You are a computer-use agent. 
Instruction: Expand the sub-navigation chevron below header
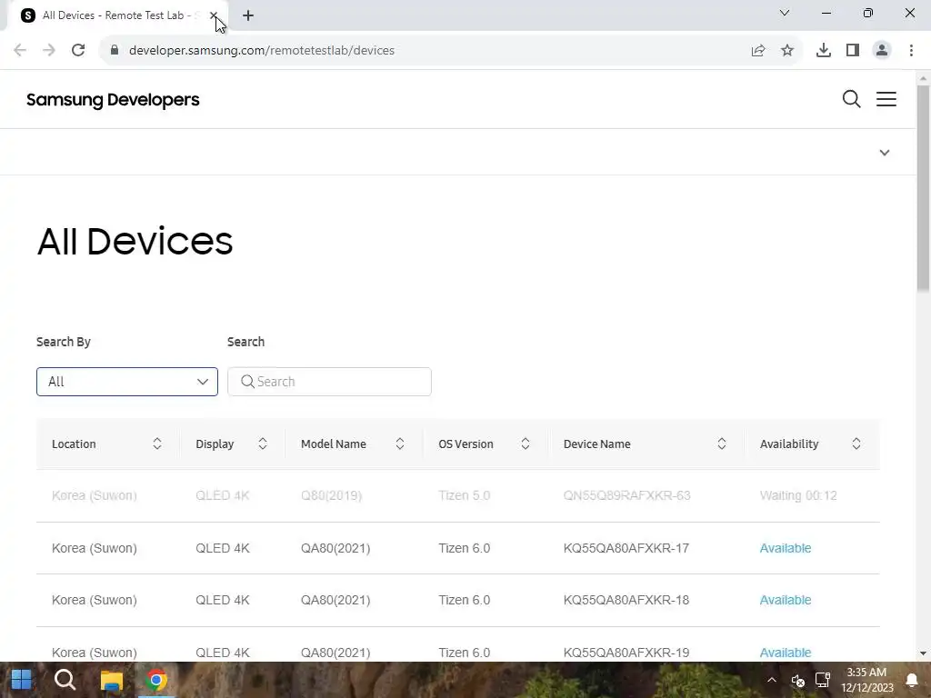click(884, 153)
